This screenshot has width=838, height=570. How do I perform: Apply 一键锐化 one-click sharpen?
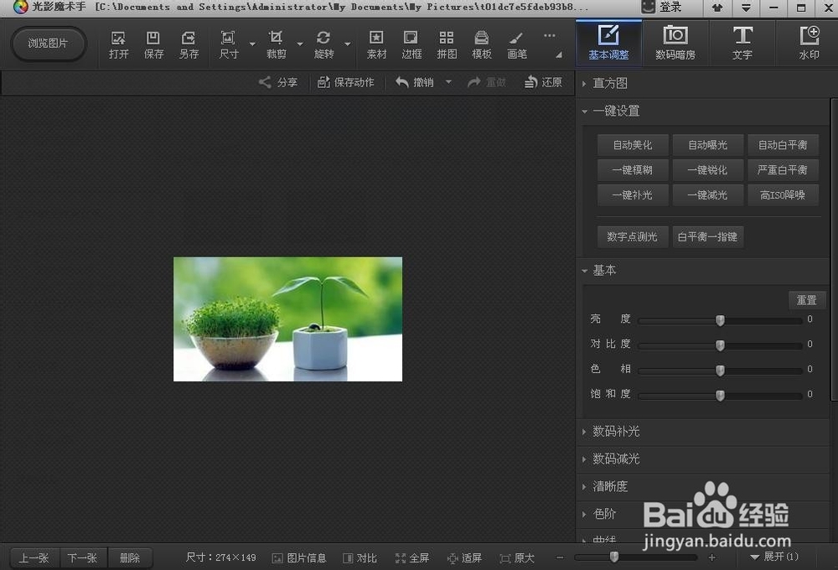point(707,170)
